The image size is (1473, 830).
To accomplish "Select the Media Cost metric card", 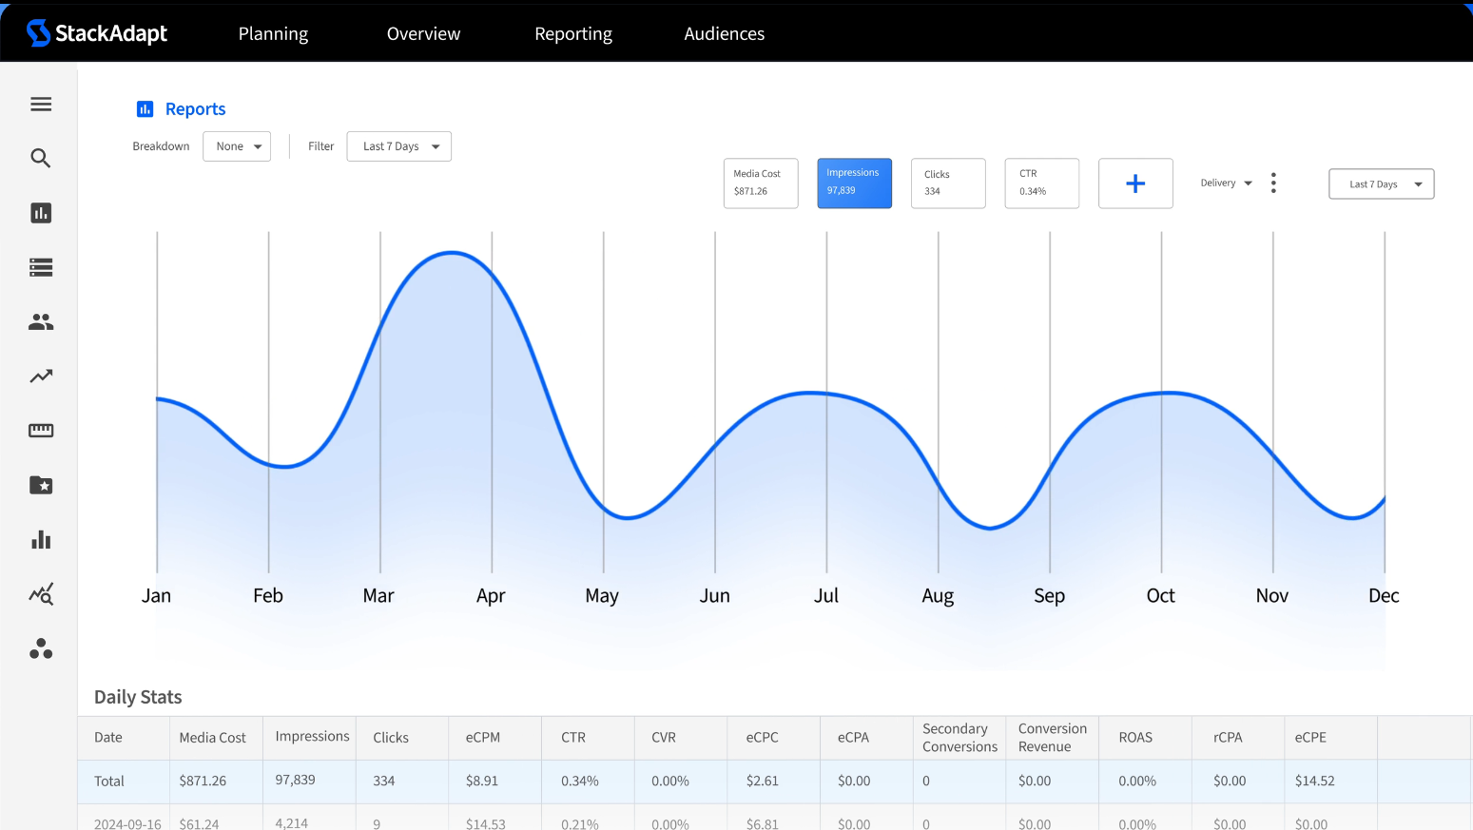I will [x=761, y=183].
